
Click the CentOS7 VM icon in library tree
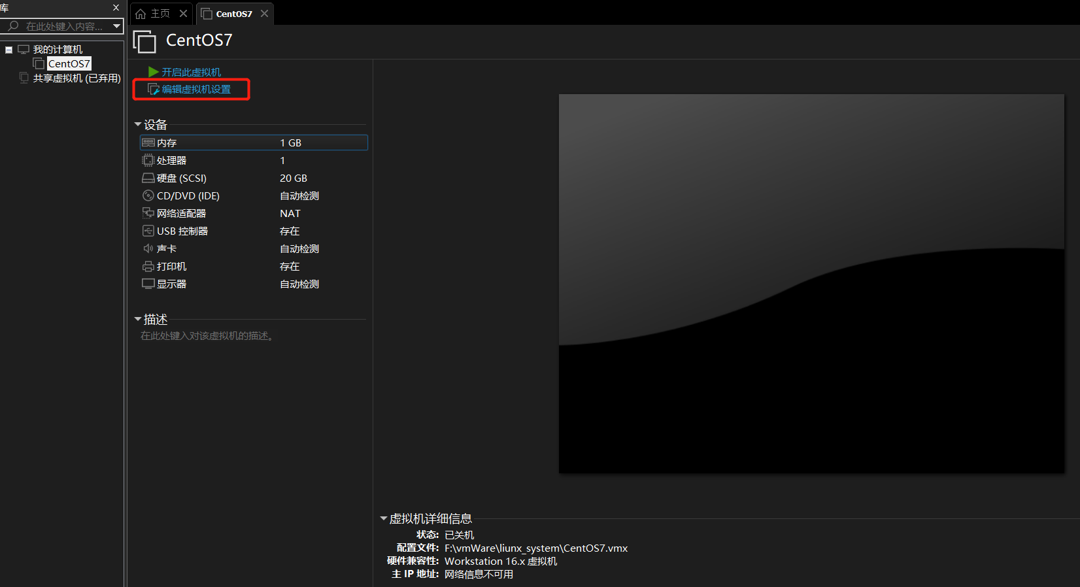tap(39, 63)
